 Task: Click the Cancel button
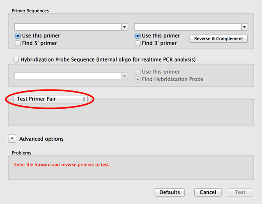[x=208, y=192]
